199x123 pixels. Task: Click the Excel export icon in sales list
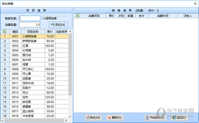(78, 16)
